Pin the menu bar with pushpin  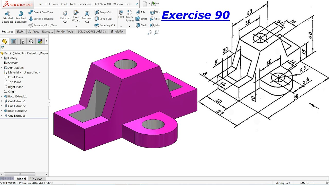(x=136, y=4)
